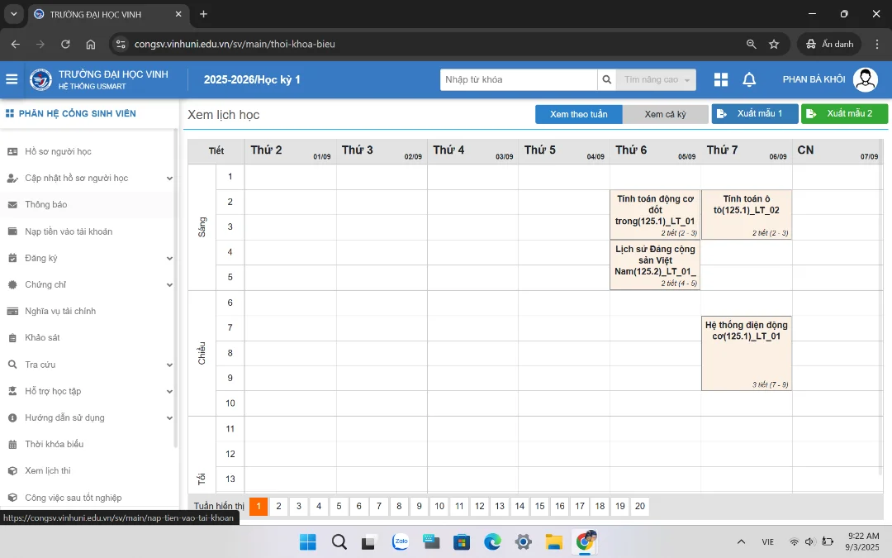
Task: Open Thời khóa biểu in sidebar
Action: [x=55, y=444]
